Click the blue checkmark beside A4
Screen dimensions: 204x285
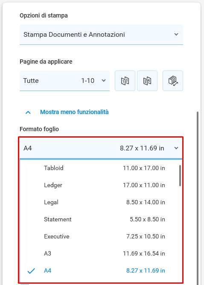coord(31,271)
